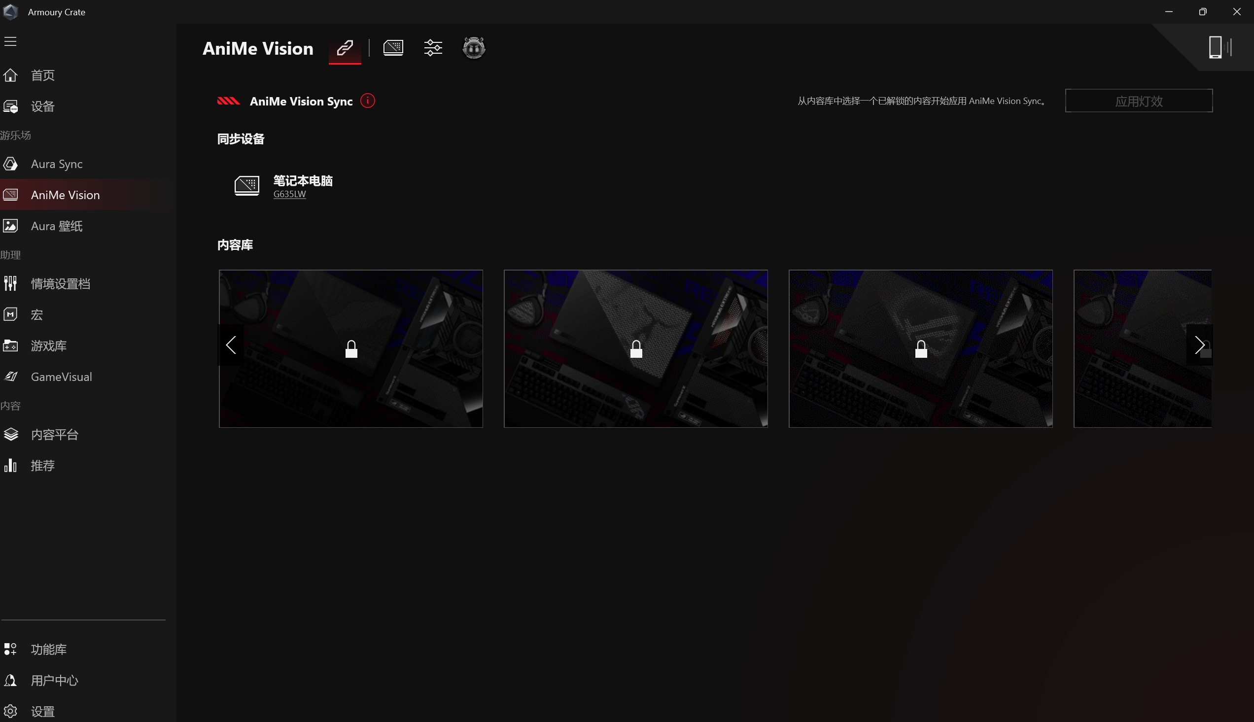1254x722 pixels.
Task: Show the next content library items
Action: pos(1199,345)
